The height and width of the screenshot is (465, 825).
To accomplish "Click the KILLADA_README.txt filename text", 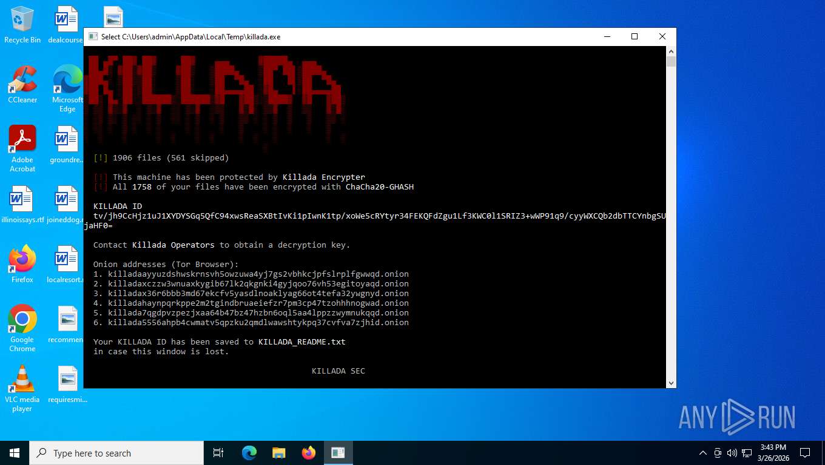I will pos(302,342).
